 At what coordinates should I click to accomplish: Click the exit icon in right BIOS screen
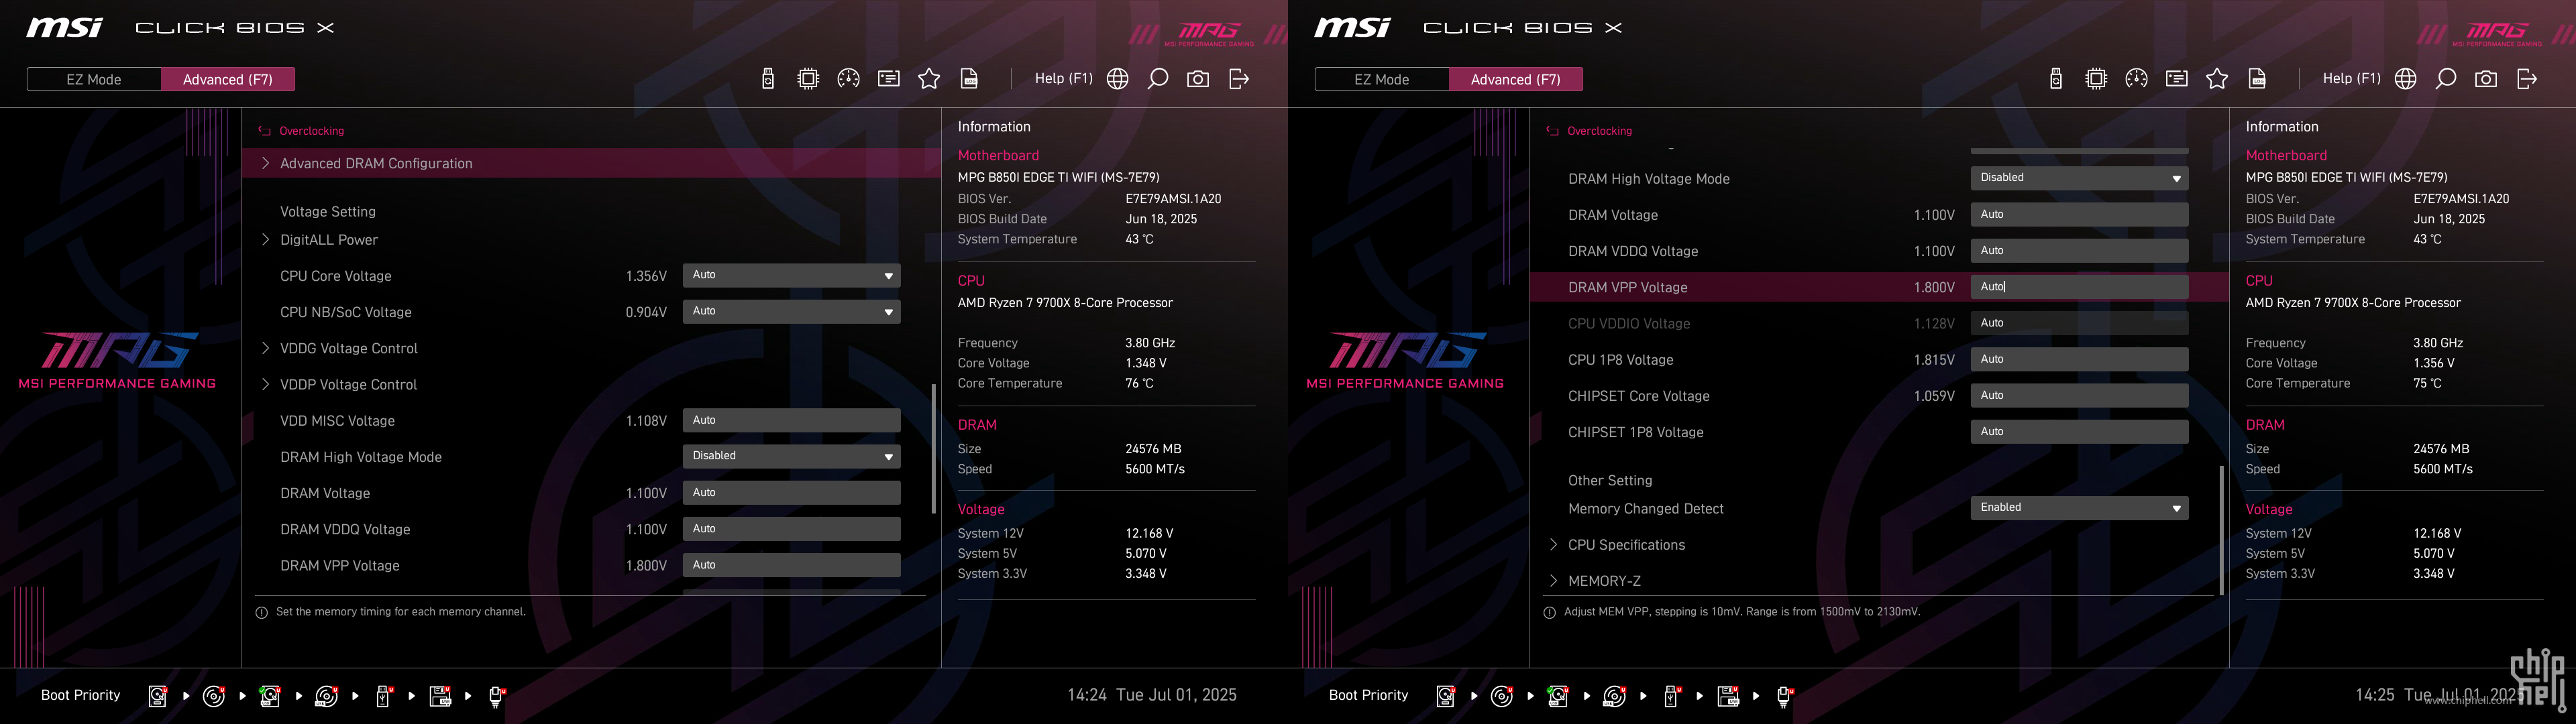(2527, 79)
